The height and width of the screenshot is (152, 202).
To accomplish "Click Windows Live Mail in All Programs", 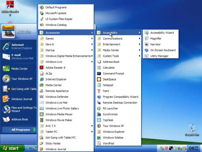I will pos(66,103).
